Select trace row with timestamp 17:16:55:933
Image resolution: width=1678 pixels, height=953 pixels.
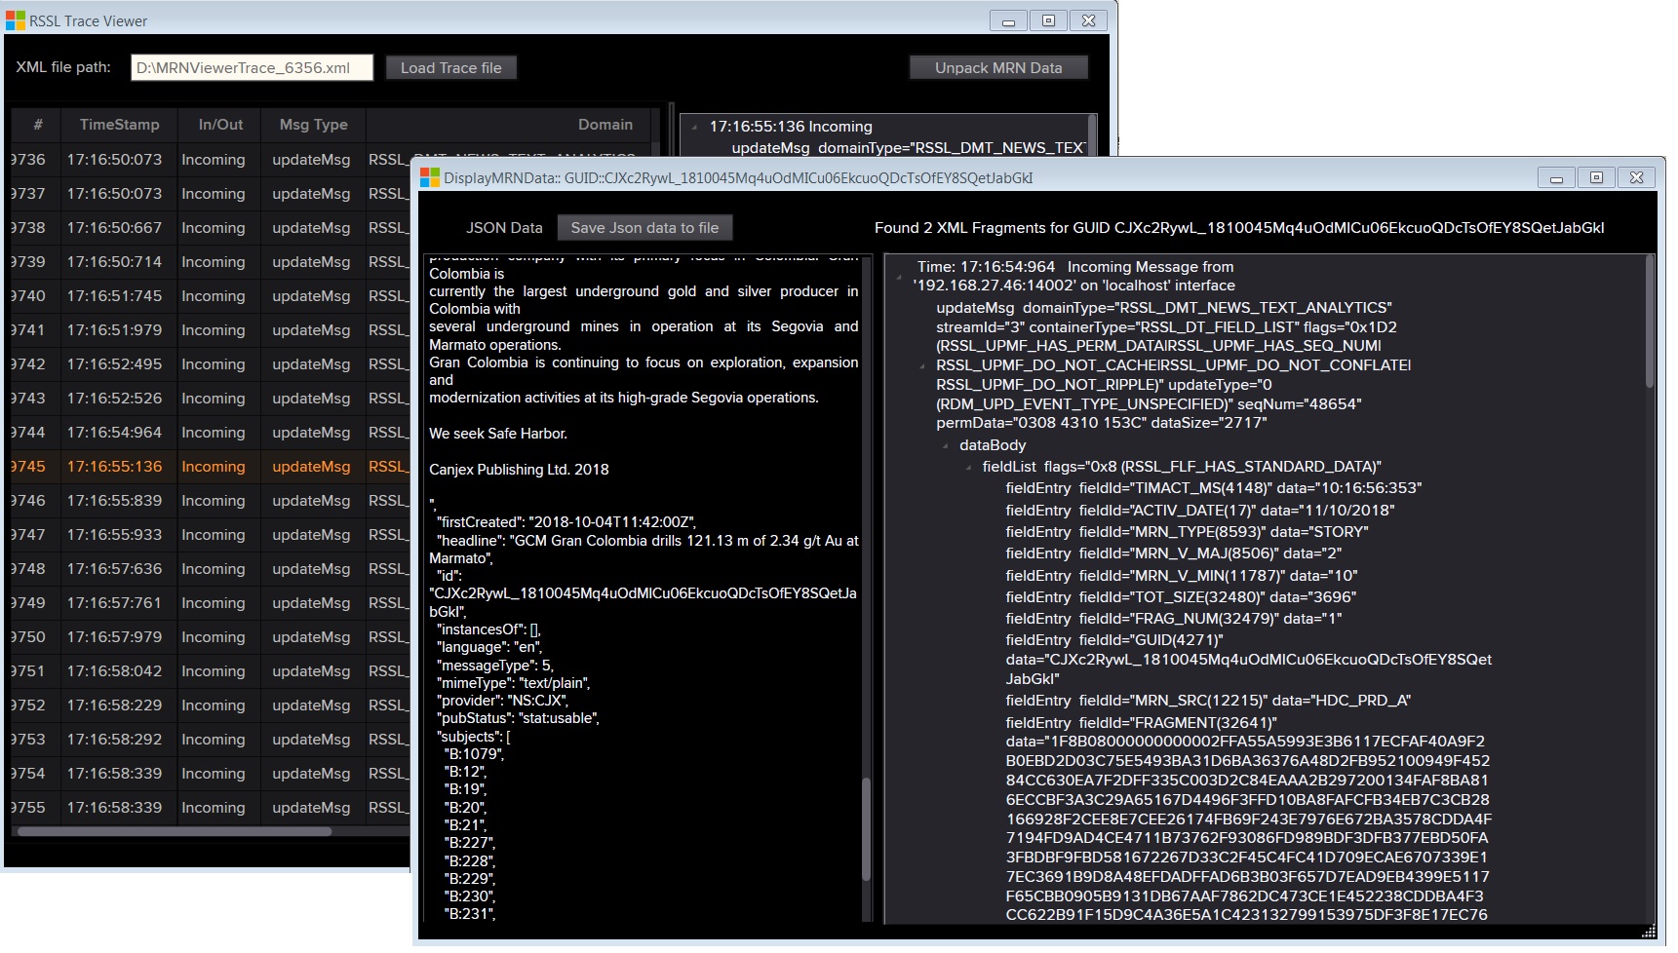[x=210, y=534]
